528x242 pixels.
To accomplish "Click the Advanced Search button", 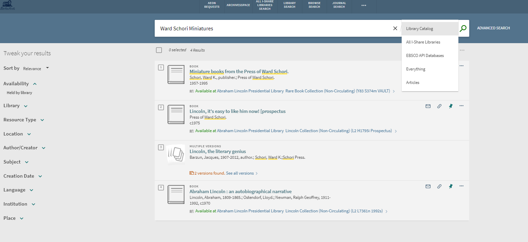I will click(493, 28).
